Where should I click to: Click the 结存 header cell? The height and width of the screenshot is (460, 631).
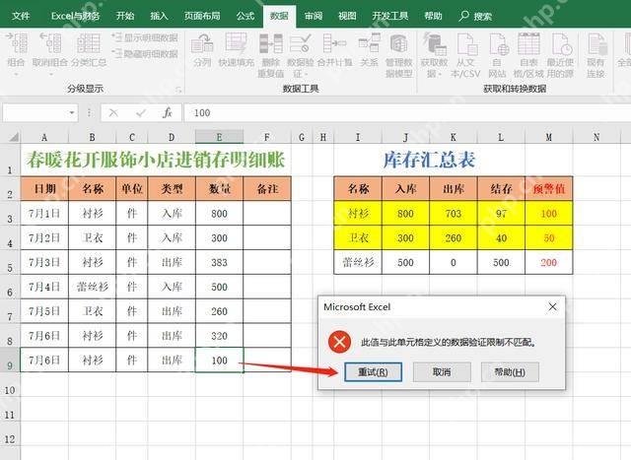pyautogui.click(x=501, y=188)
